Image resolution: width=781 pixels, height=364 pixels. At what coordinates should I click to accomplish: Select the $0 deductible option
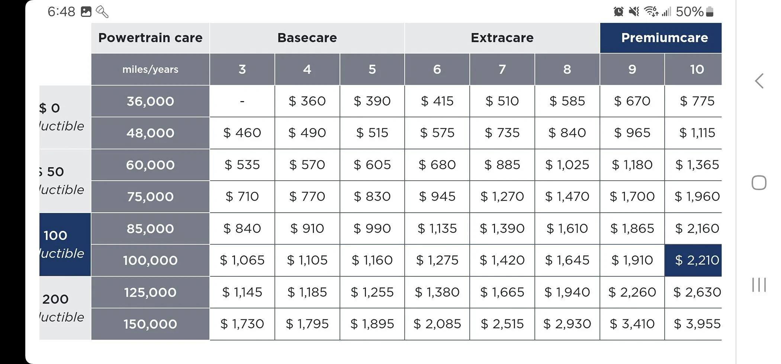pos(65,117)
